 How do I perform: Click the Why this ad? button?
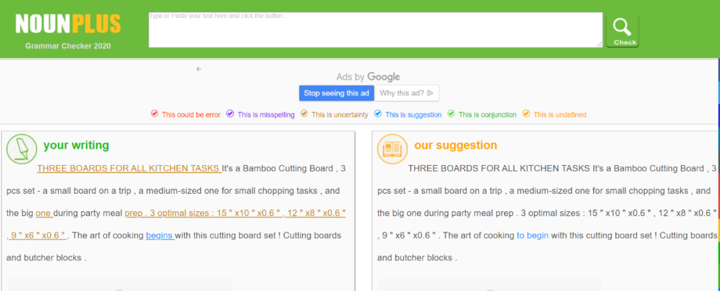407,93
